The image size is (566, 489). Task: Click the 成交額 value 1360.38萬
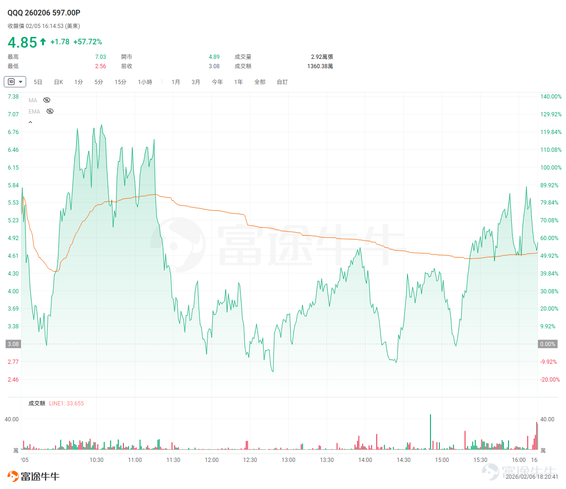pyautogui.click(x=320, y=66)
